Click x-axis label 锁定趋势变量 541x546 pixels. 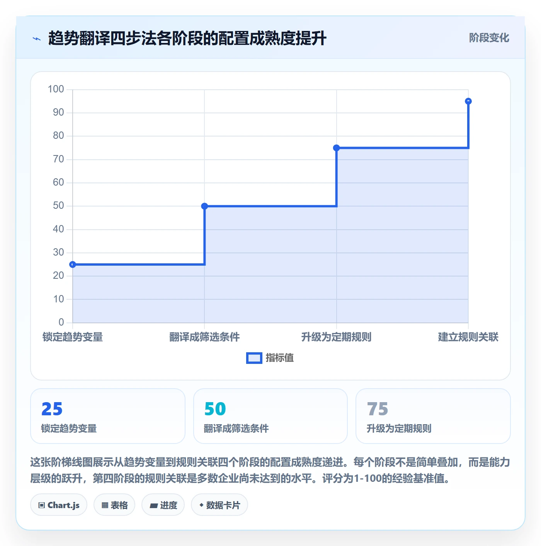coord(73,337)
